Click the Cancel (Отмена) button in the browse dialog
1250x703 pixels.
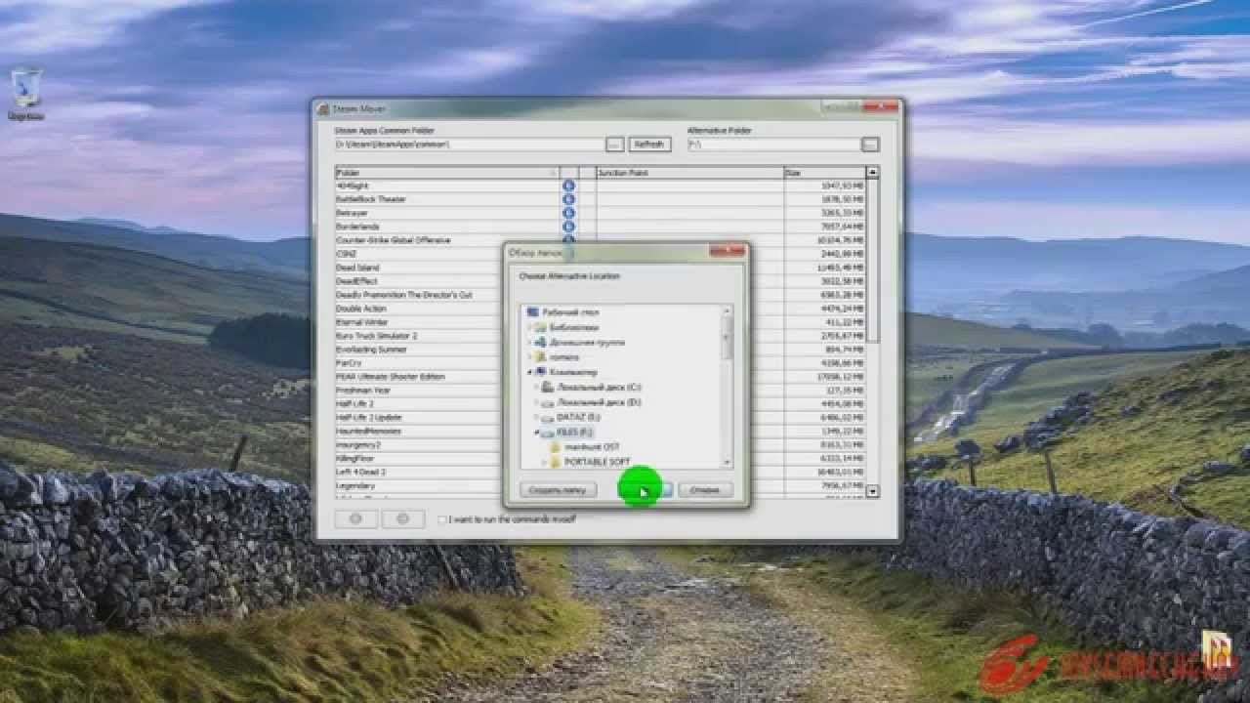click(705, 489)
